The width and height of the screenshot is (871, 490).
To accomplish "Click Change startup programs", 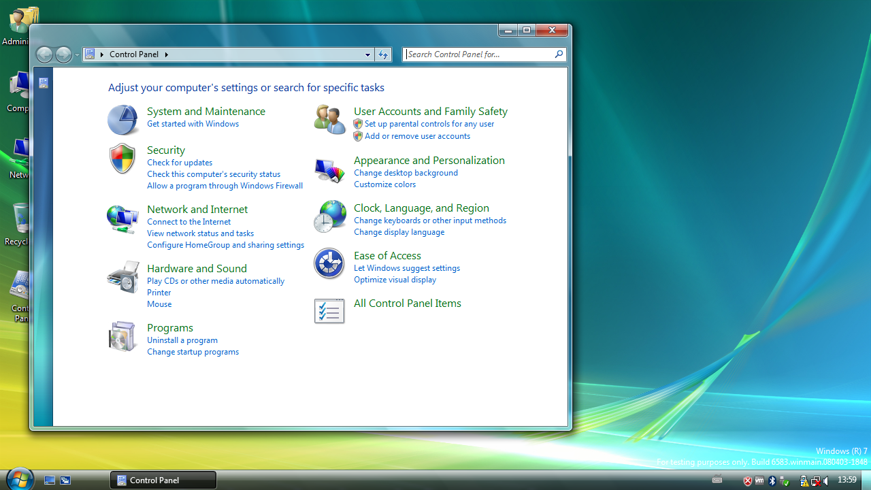I will click(193, 352).
